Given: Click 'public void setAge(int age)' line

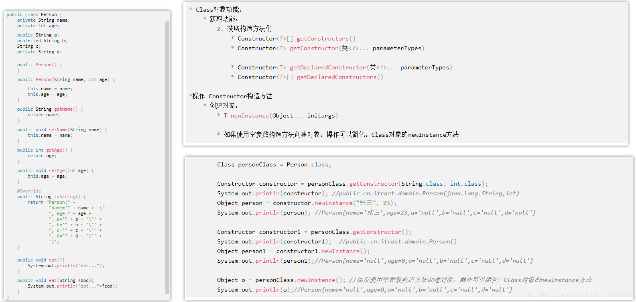Looking at the screenshot, I should (55, 170).
